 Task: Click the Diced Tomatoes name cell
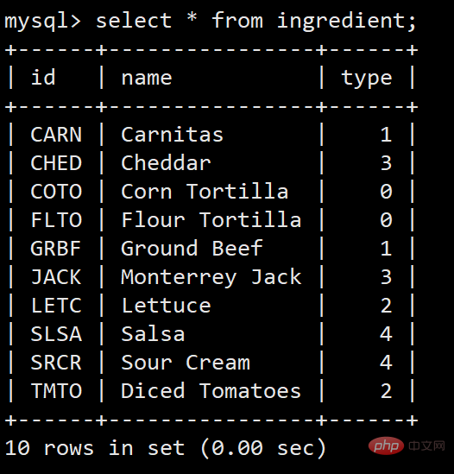point(211,390)
